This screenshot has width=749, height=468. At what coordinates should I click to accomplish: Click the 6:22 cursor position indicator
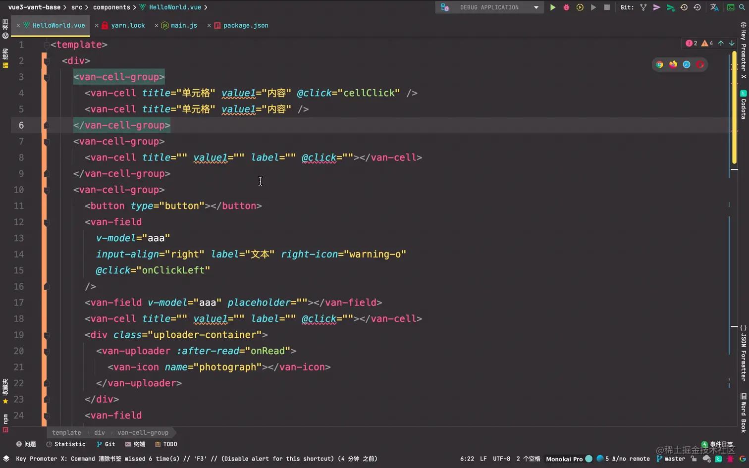click(467, 459)
